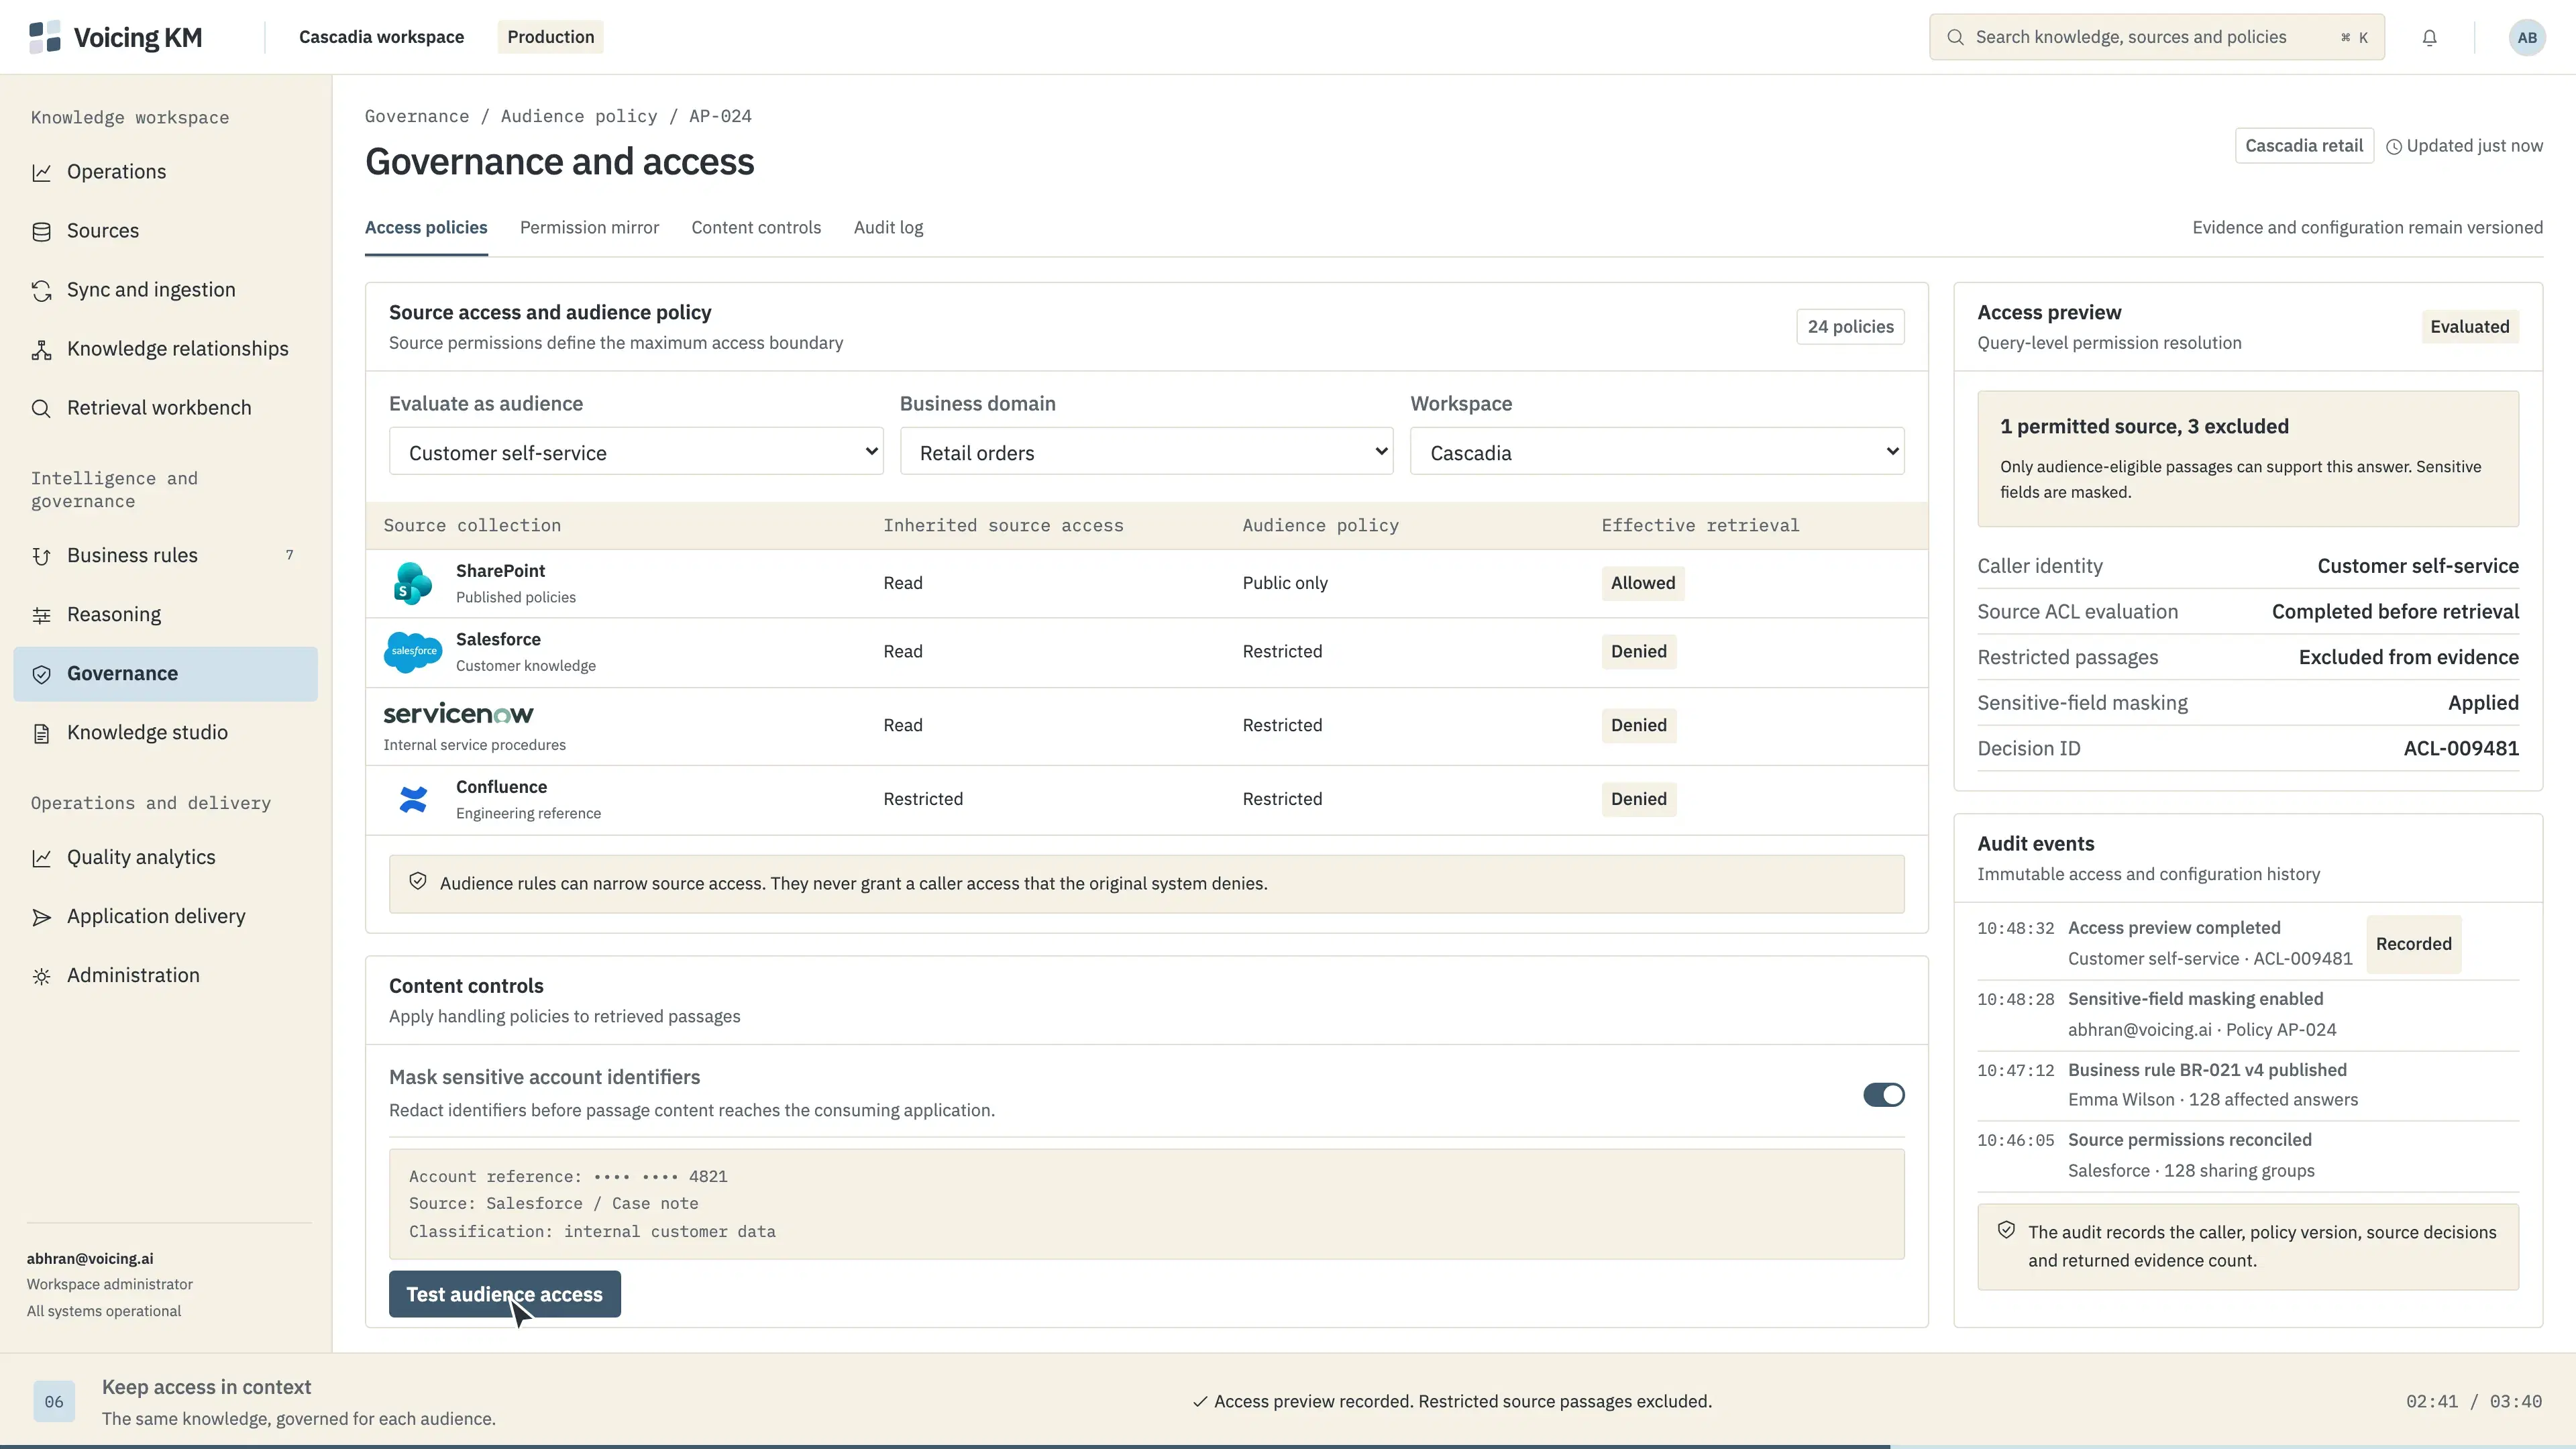Open the AB user avatar menu
The width and height of the screenshot is (2576, 1449).
2527,38
